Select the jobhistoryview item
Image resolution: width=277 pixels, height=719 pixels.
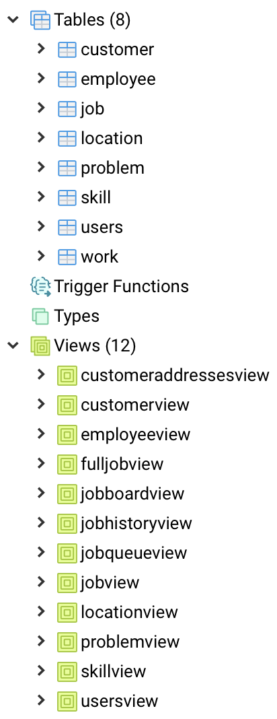pyautogui.click(x=136, y=523)
